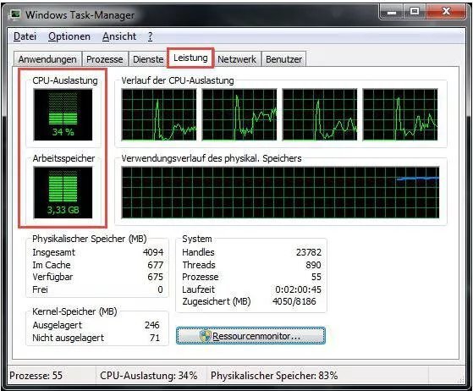Click the Zugesichert value 4050/8186
This screenshot has height=391, width=473.
coord(294,301)
